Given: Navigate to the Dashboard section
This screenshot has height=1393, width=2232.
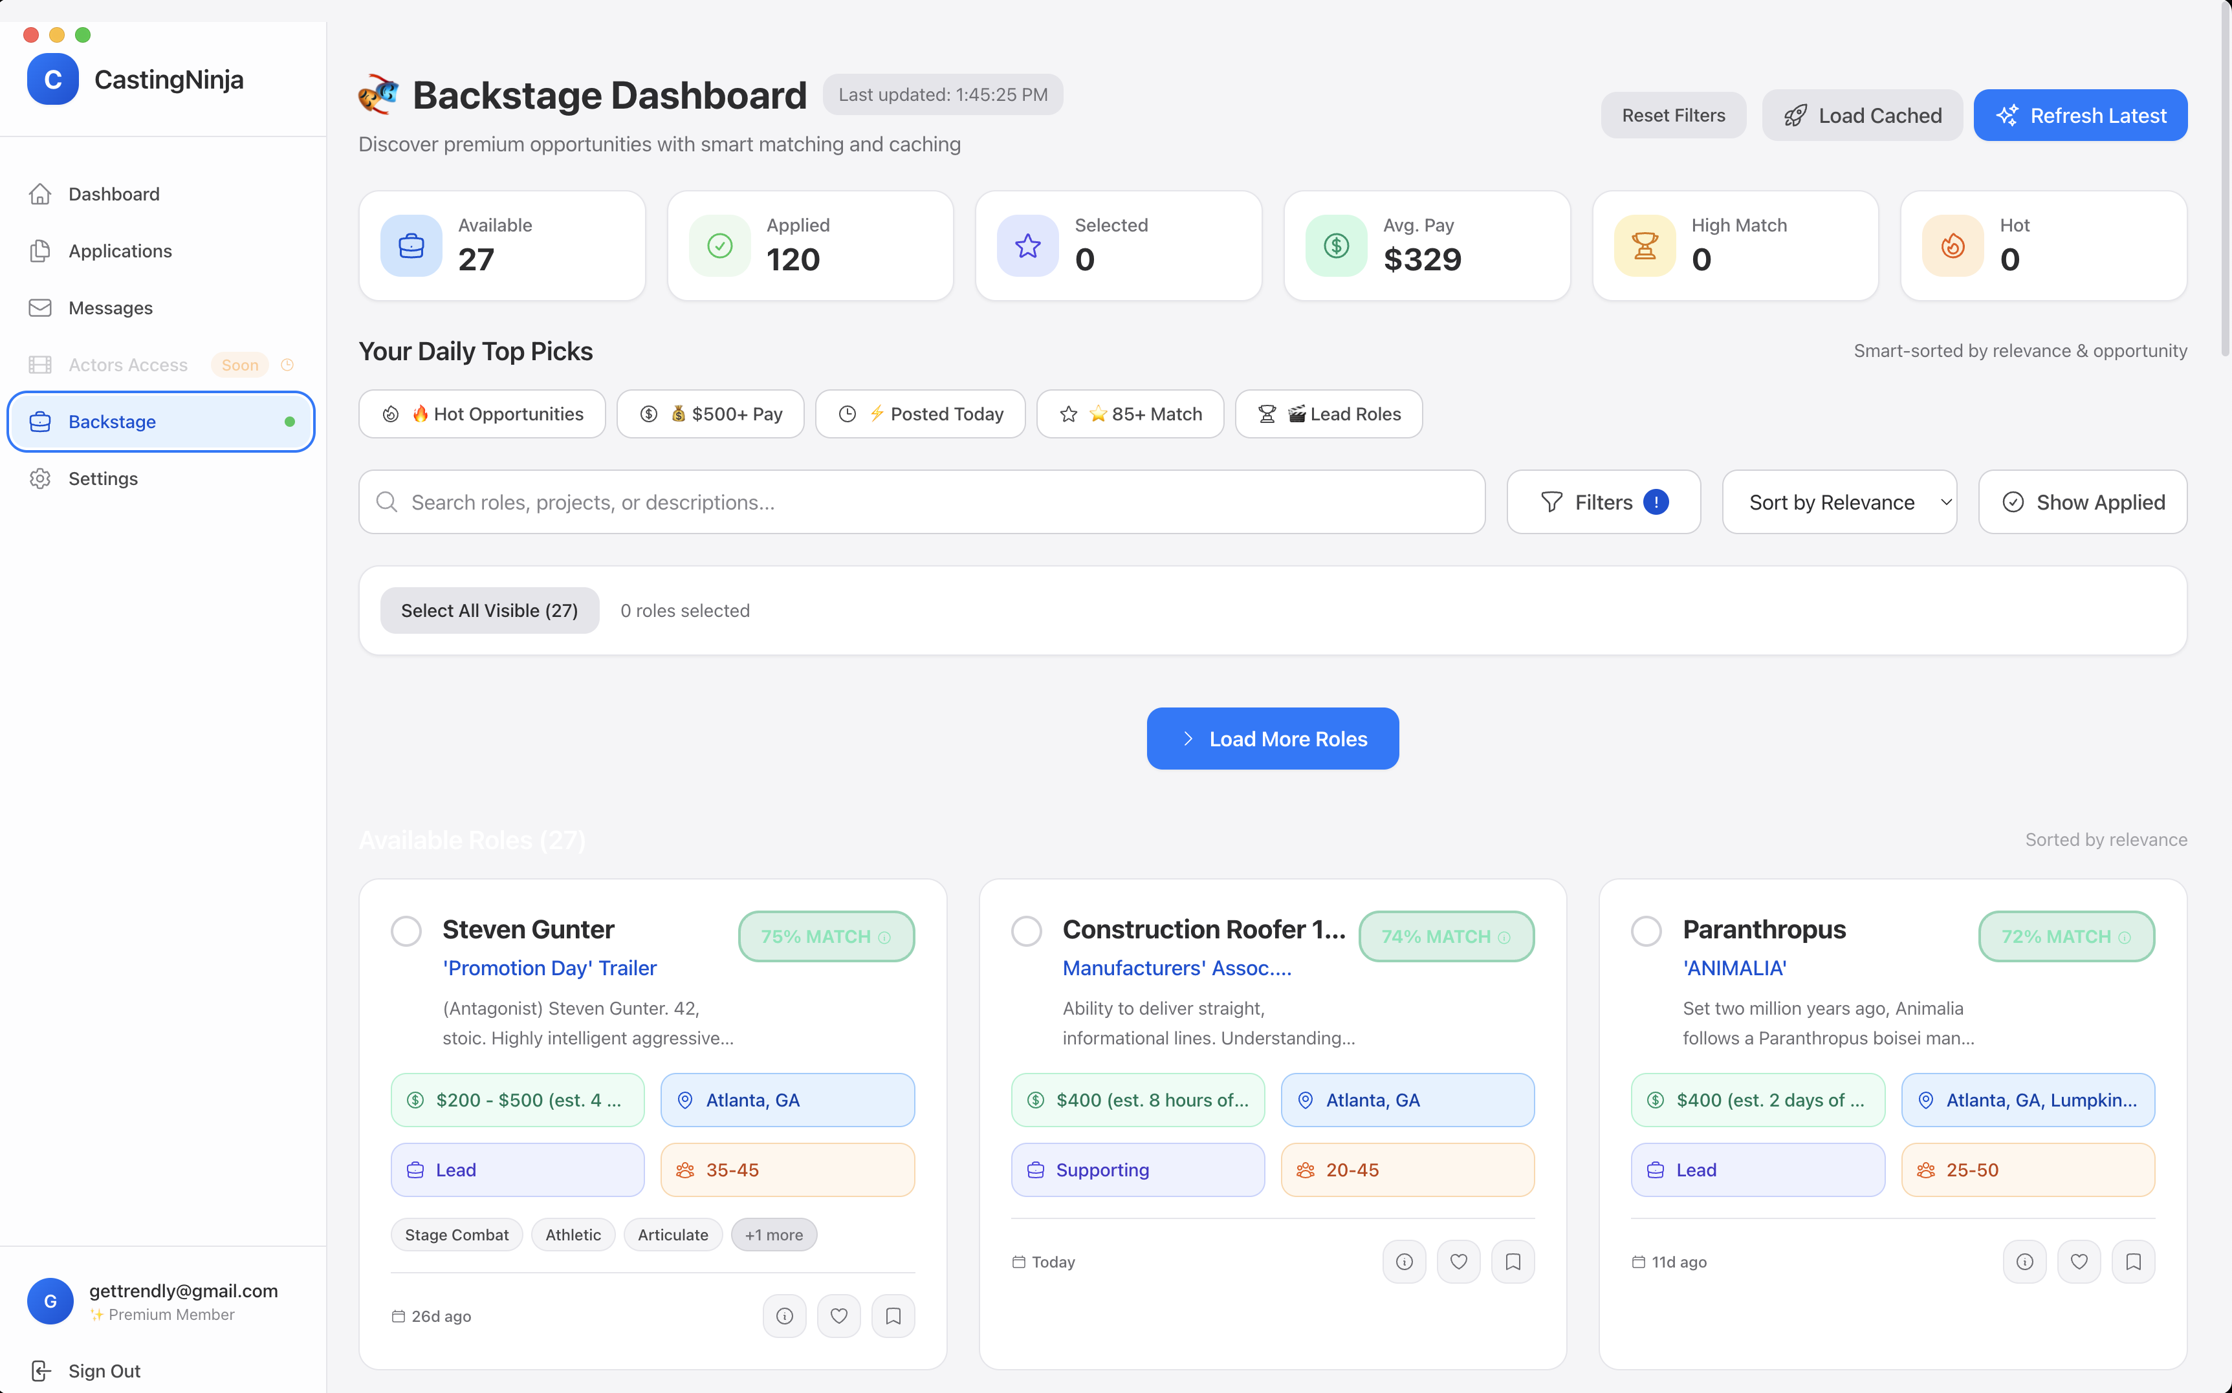Looking at the screenshot, I should point(113,193).
